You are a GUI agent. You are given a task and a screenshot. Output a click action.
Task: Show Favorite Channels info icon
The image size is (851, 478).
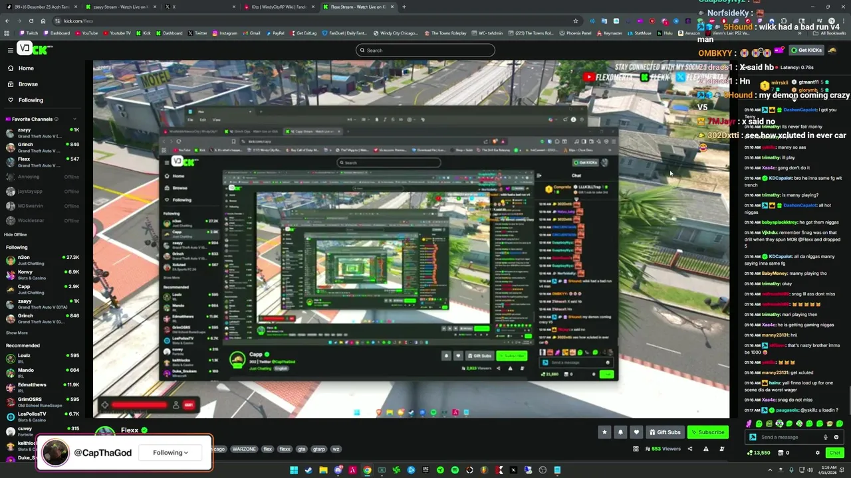(x=57, y=119)
